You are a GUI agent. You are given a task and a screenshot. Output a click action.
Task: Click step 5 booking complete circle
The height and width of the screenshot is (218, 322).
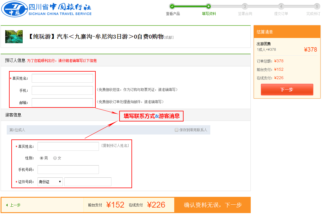click(x=317, y=6)
